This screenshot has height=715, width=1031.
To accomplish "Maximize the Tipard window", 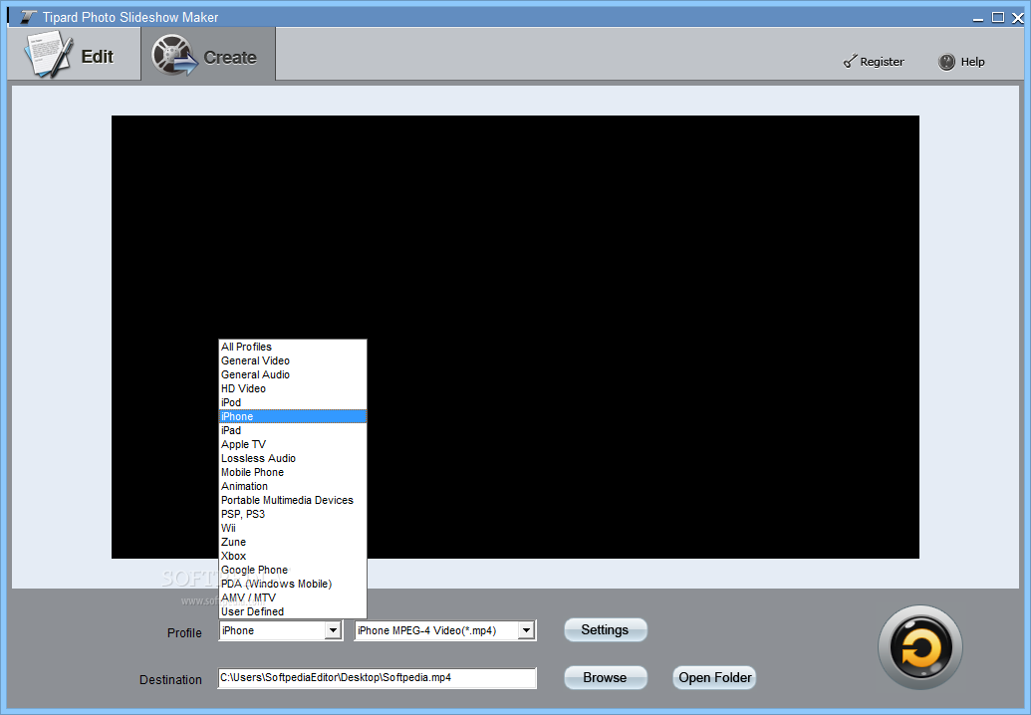I will pos(998,17).
